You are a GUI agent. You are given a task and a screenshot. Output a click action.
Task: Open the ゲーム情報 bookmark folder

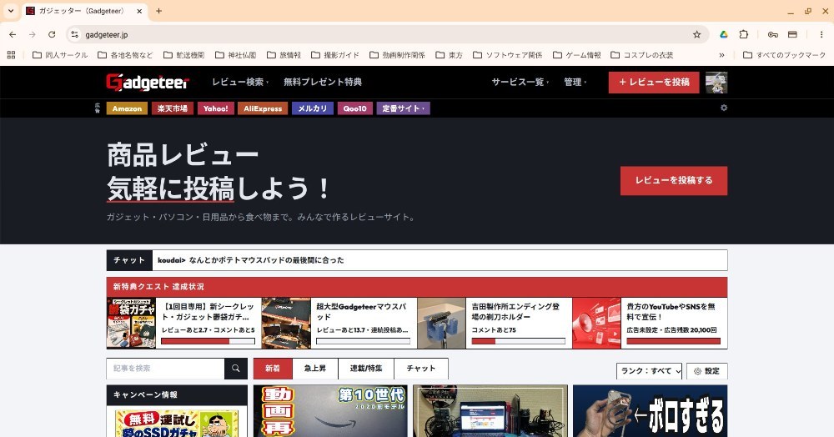(577, 55)
